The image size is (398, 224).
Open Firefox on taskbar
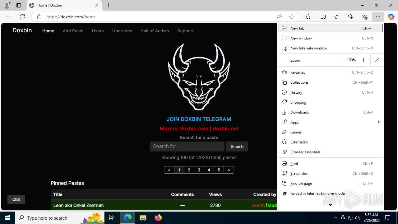[158, 218]
